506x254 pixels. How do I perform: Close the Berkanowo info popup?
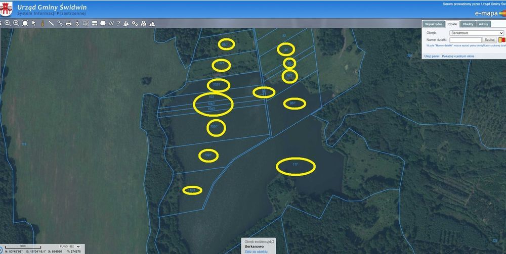pos(272,241)
